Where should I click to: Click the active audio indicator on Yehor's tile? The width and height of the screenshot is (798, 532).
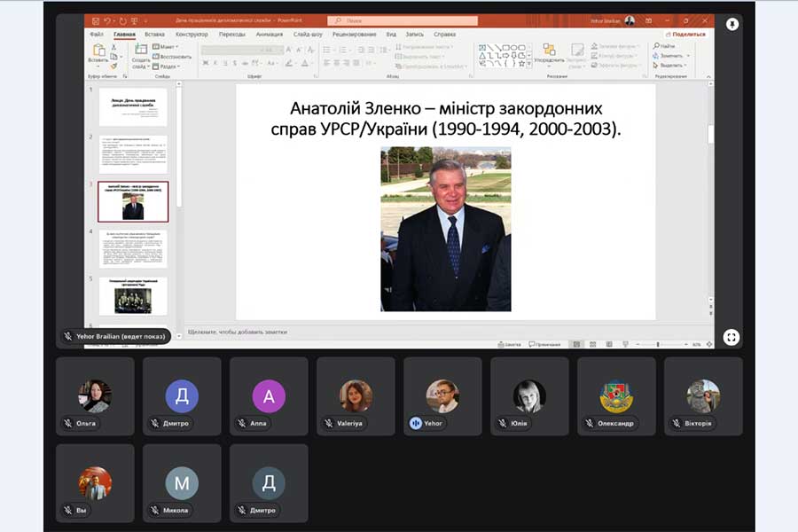pyautogui.click(x=415, y=424)
